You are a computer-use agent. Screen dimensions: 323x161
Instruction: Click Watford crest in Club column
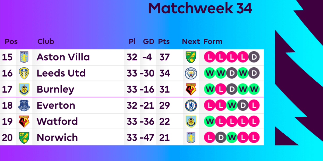[x=24, y=121]
